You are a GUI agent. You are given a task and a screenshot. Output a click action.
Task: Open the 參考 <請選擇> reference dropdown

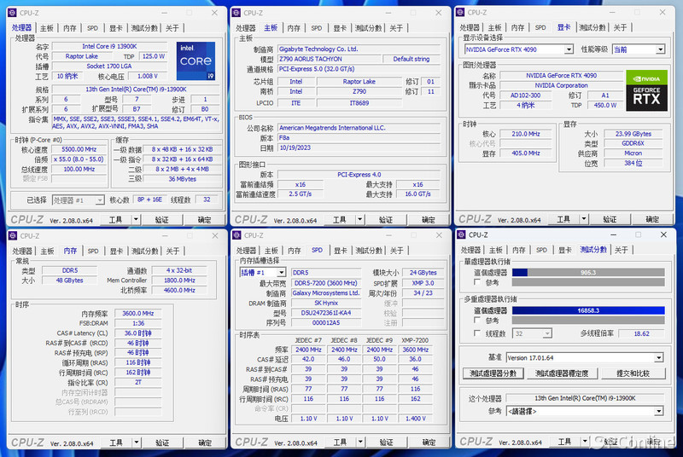[x=658, y=411]
